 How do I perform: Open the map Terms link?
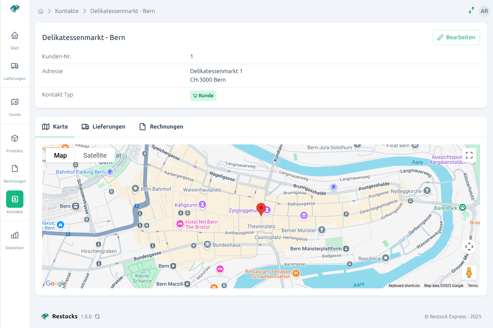click(473, 286)
